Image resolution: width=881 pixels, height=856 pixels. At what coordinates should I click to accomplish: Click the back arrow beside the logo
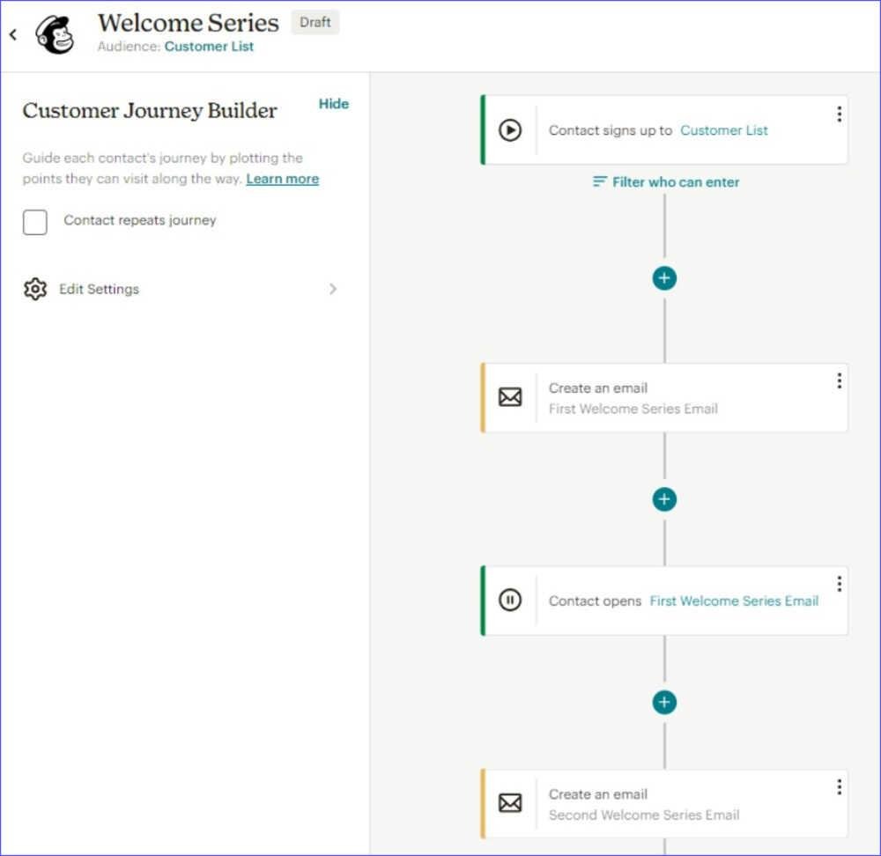click(x=12, y=33)
